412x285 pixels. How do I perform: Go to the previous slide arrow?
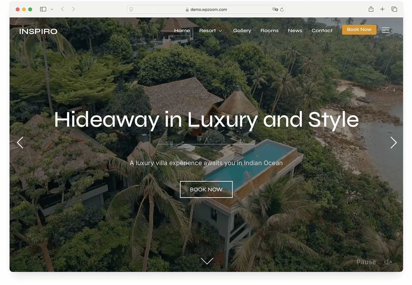[20, 142]
